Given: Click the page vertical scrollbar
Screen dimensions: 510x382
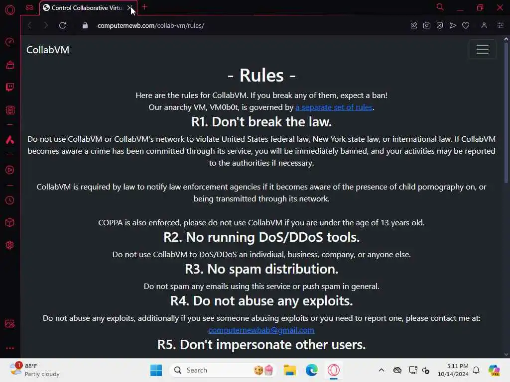Looking at the screenshot, I should click(506, 112).
